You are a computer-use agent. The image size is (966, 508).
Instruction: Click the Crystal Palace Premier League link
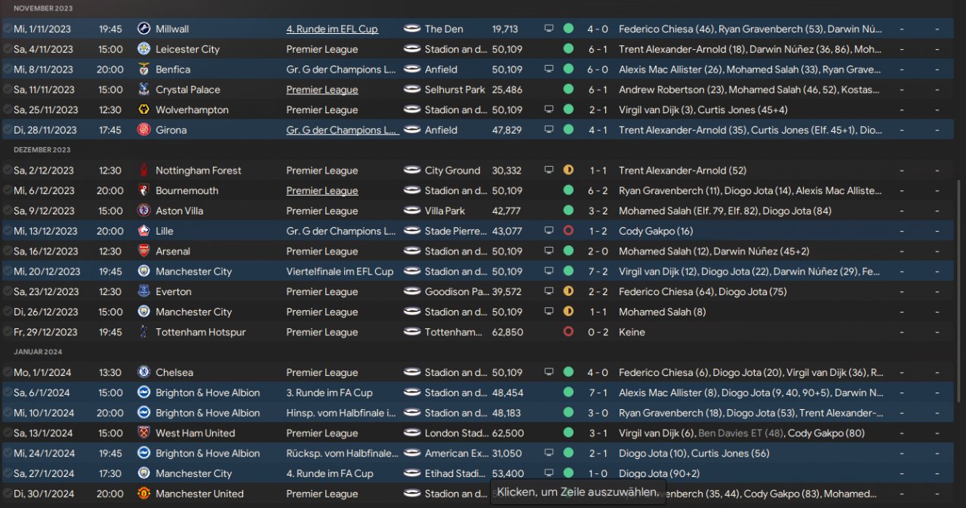[x=321, y=90]
